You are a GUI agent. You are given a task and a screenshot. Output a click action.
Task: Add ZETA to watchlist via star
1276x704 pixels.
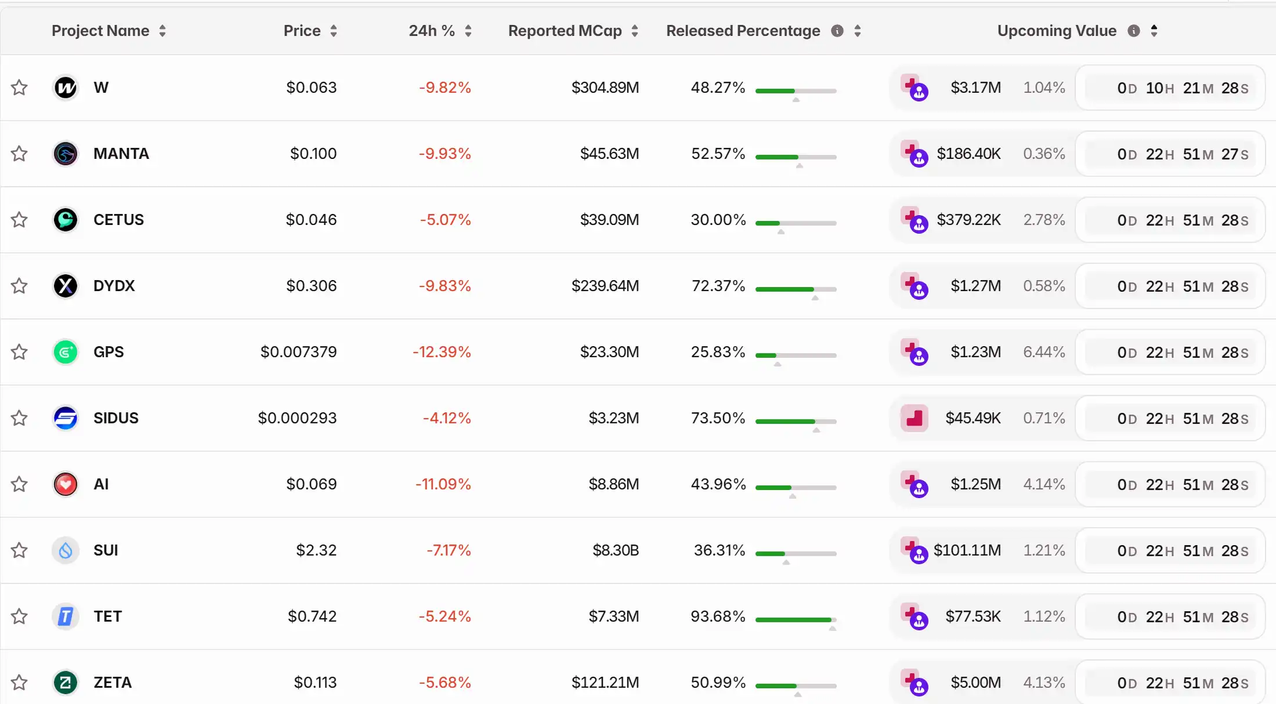click(x=19, y=683)
